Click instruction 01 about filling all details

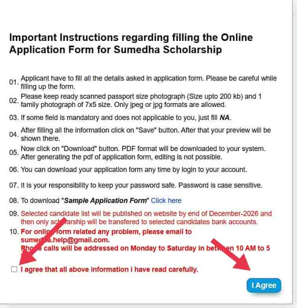point(149,82)
